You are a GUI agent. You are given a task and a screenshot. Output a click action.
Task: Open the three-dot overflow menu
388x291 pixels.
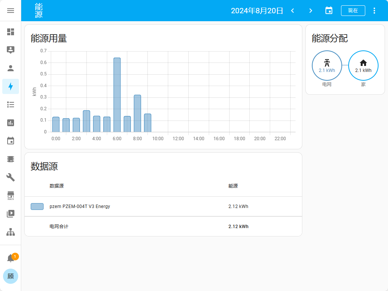[374, 11]
